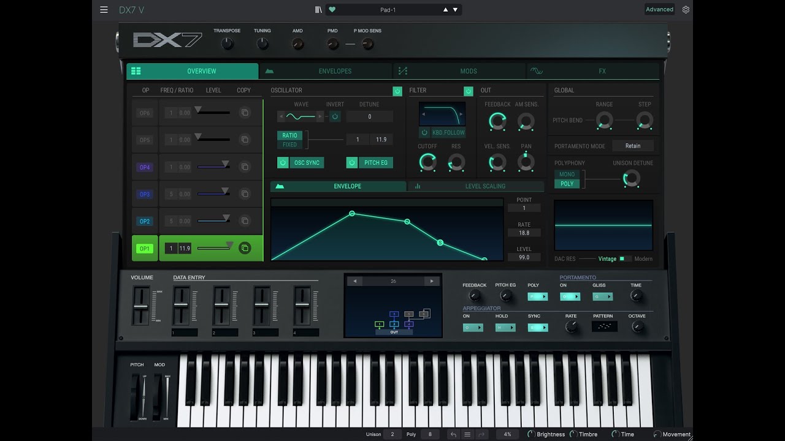Click the DETUNE value field
This screenshot has height=441, width=785.
pyautogui.click(x=369, y=116)
